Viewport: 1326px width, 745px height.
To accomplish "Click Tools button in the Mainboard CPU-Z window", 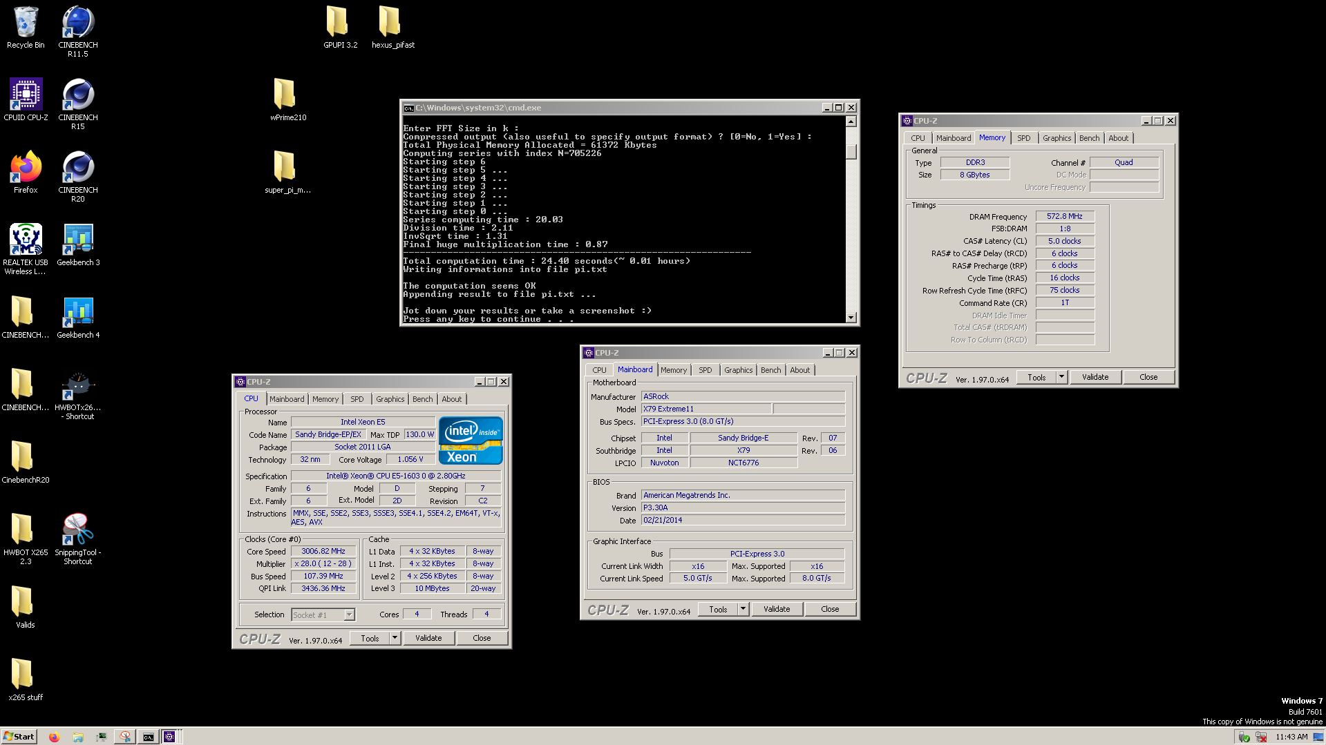I will tap(718, 609).
